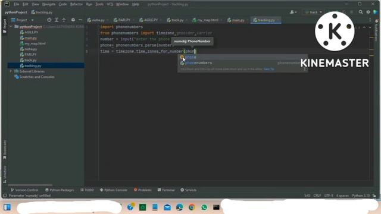This screenshot has height=214, width=381.
Task: Open the Python Packages tool window
Action: tap(60, 190)
